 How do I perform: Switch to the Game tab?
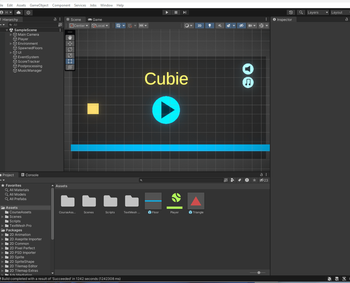pyautogui.click(x=95, y=20)
